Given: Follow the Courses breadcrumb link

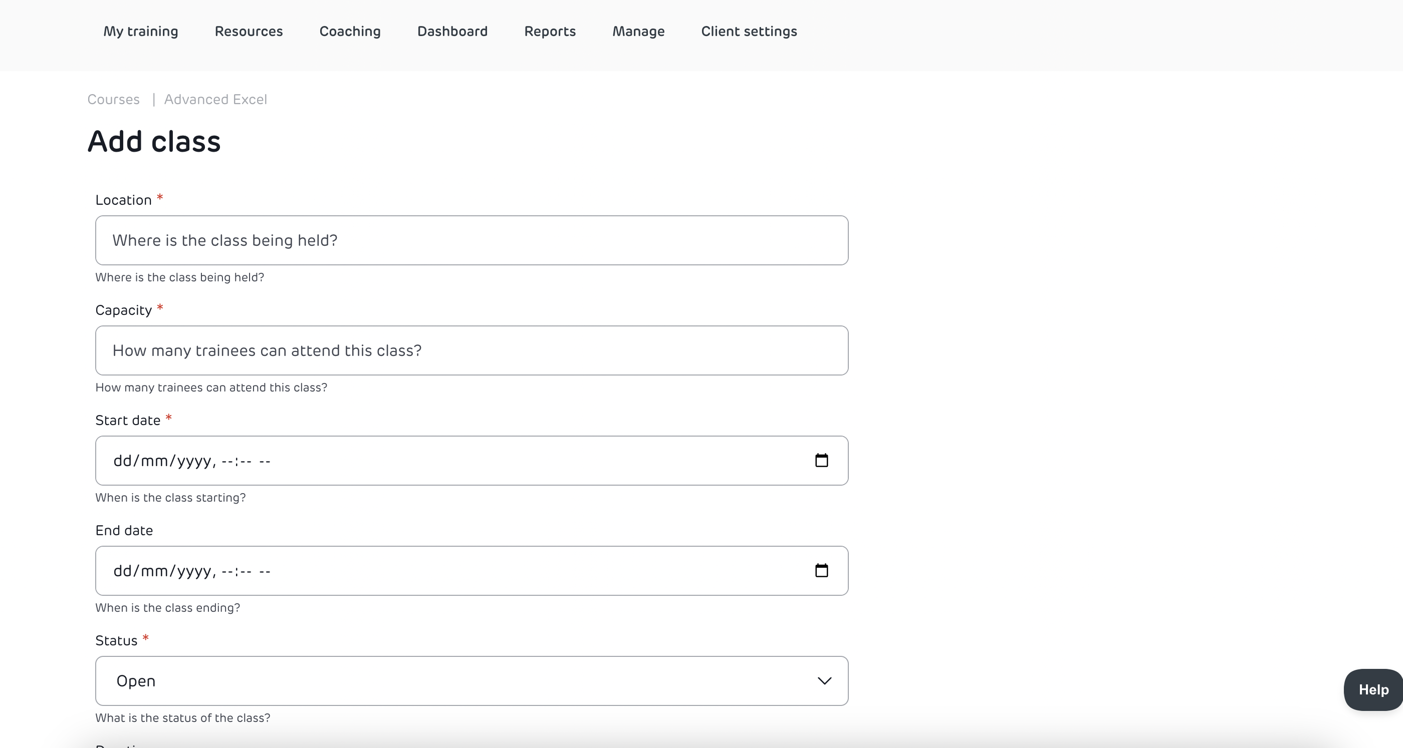Looking at the screenshot, I should [113, 100].
